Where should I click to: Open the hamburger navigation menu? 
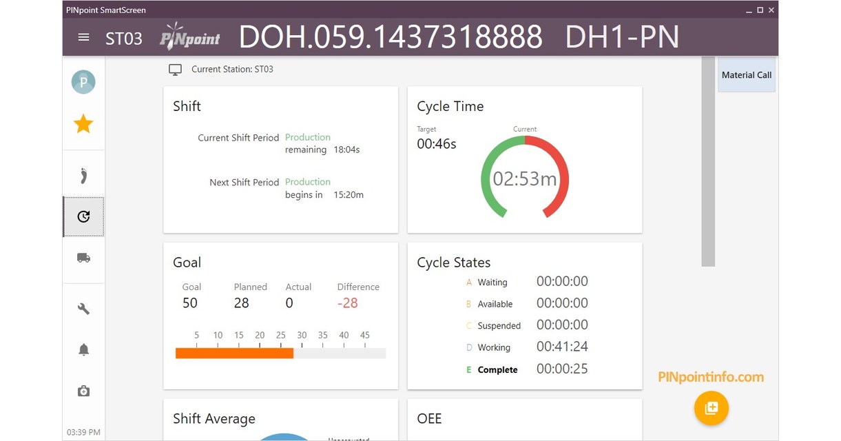[83, 37]
